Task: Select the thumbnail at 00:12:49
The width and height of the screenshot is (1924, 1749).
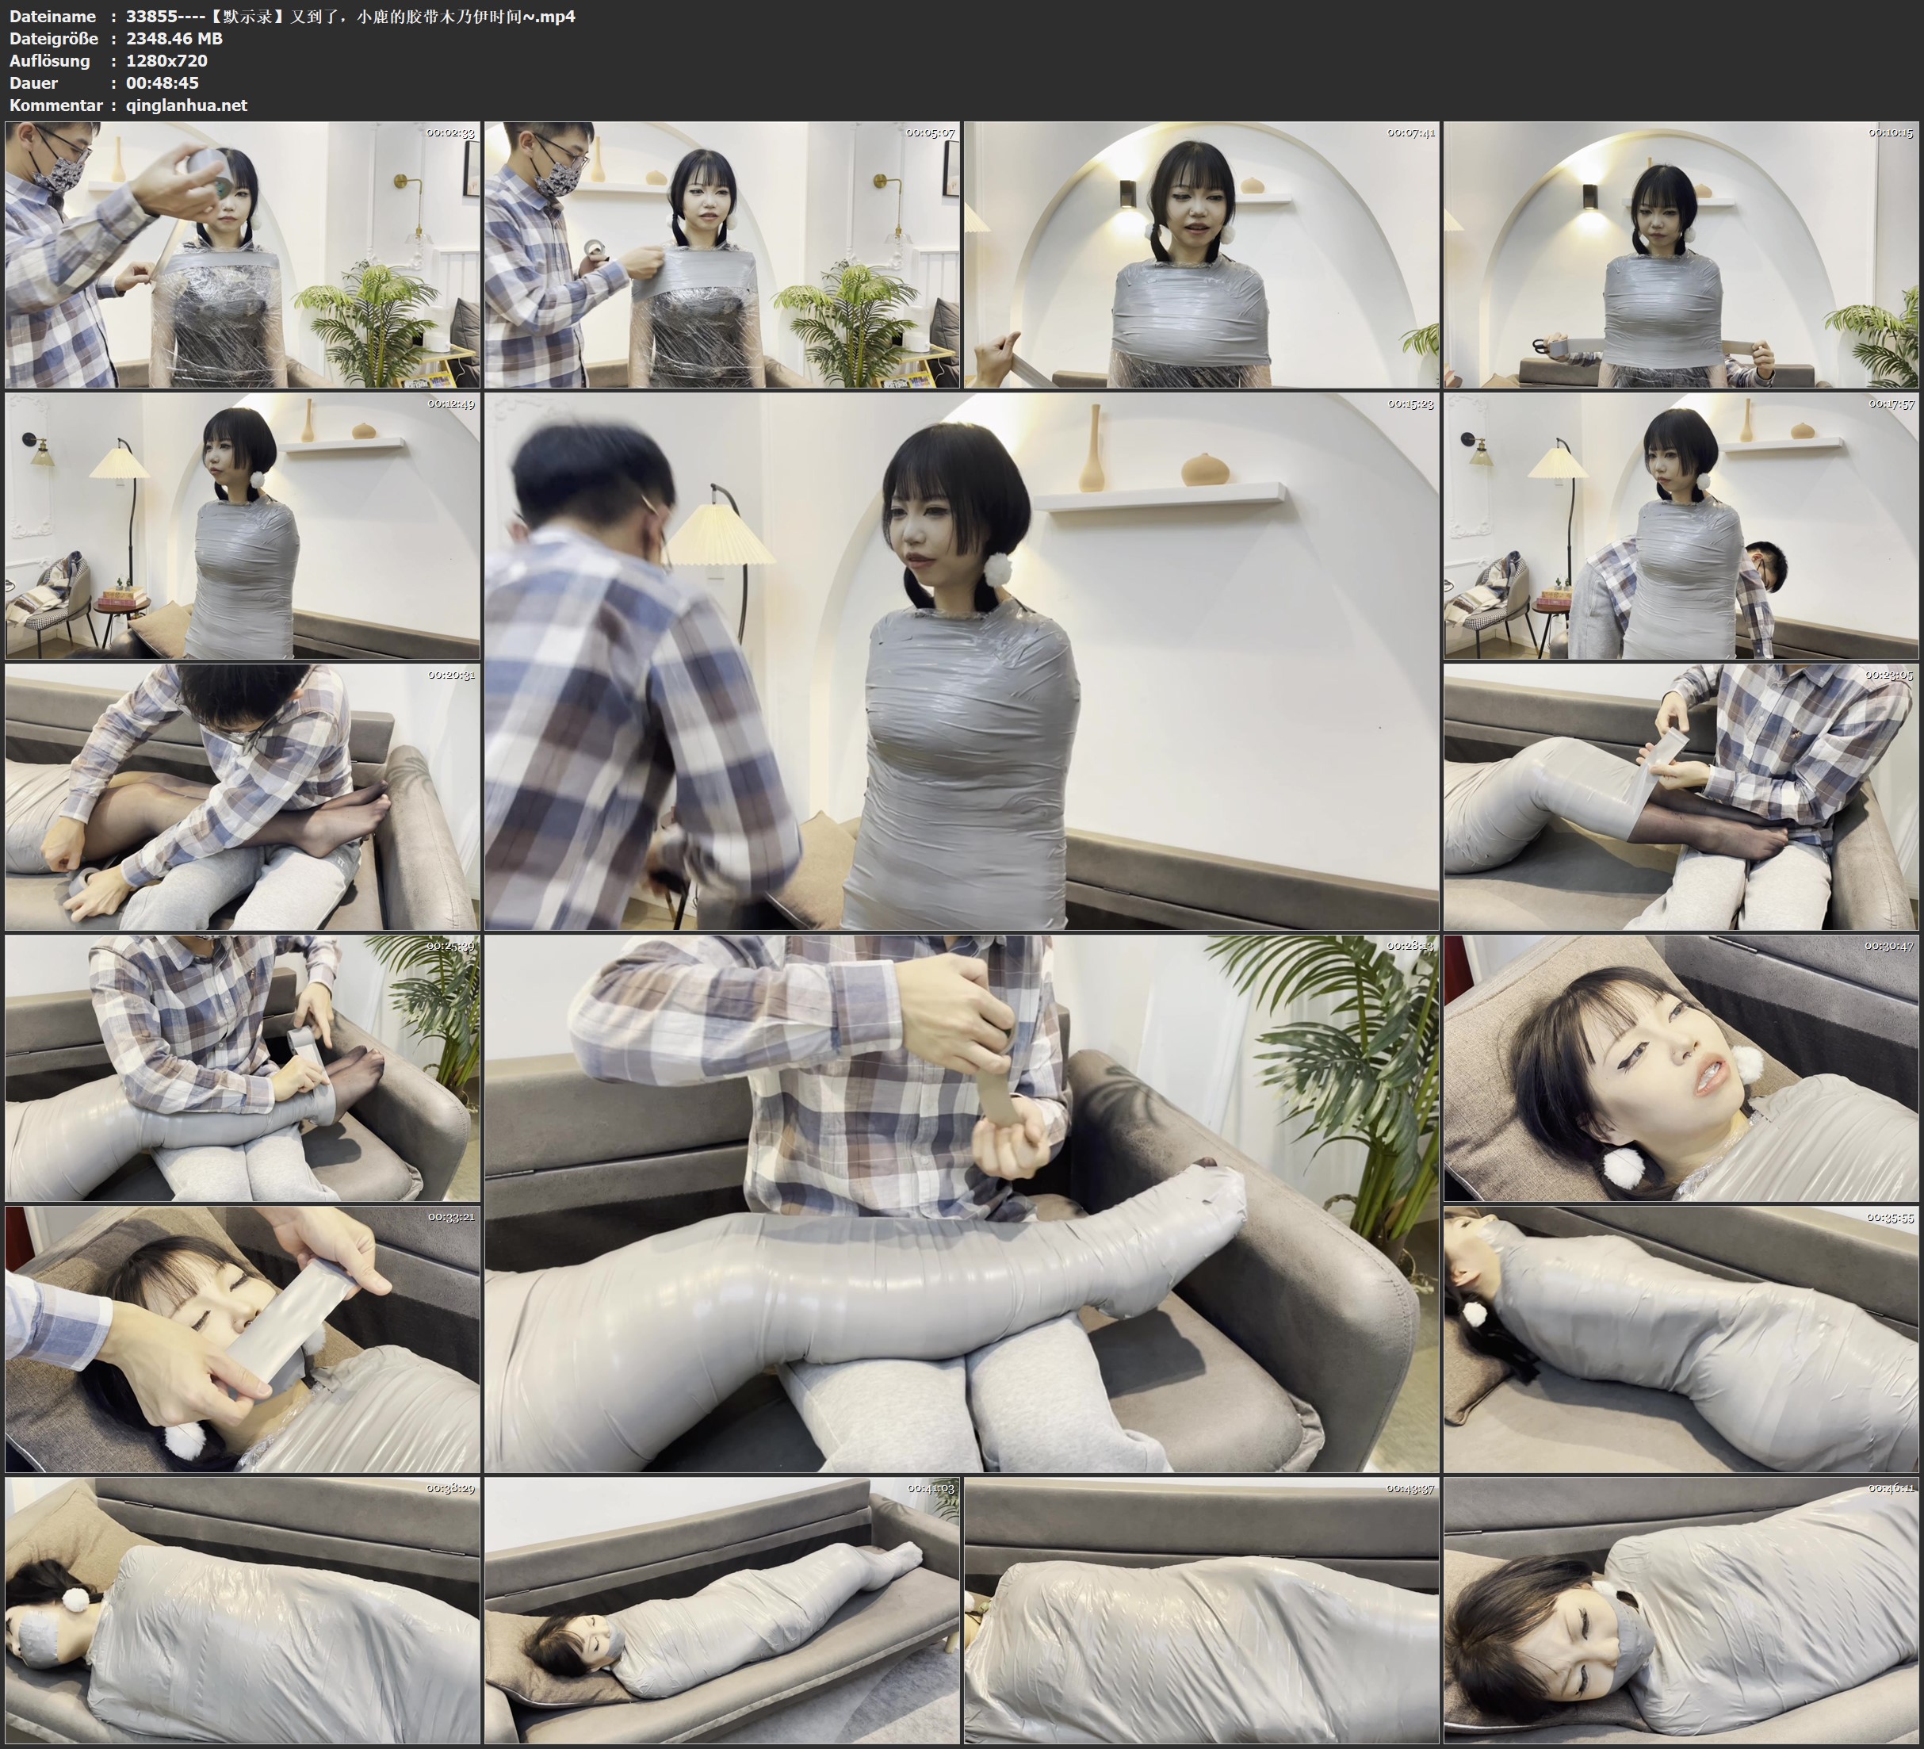Action: pyautogui.click(x=243, y=526)
